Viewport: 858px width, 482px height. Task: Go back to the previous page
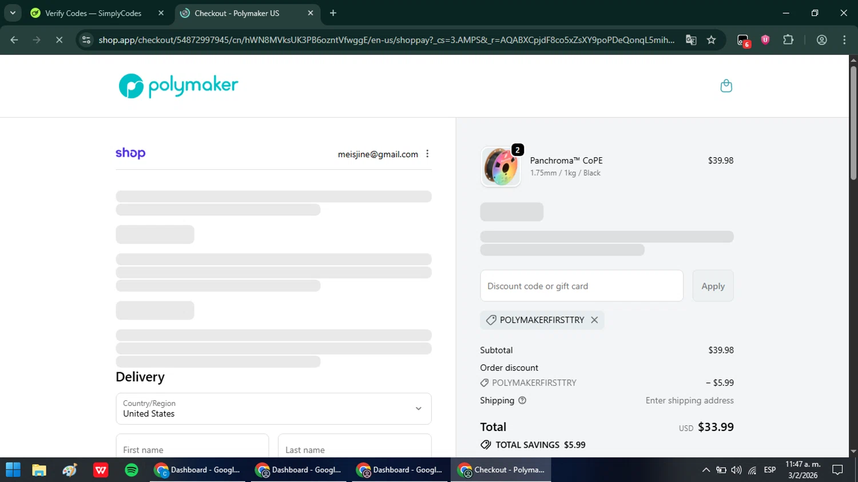point(14,40)
